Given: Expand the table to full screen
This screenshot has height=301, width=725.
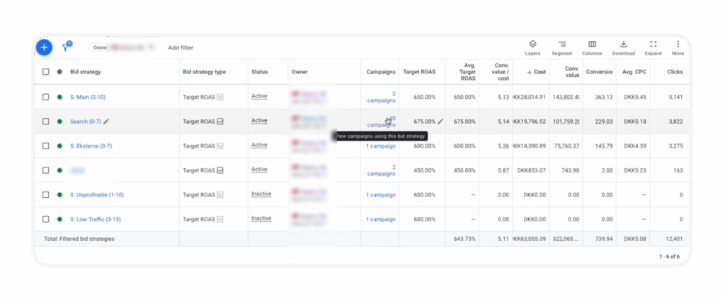Looking at the screenshot, I should pos(653,47).
